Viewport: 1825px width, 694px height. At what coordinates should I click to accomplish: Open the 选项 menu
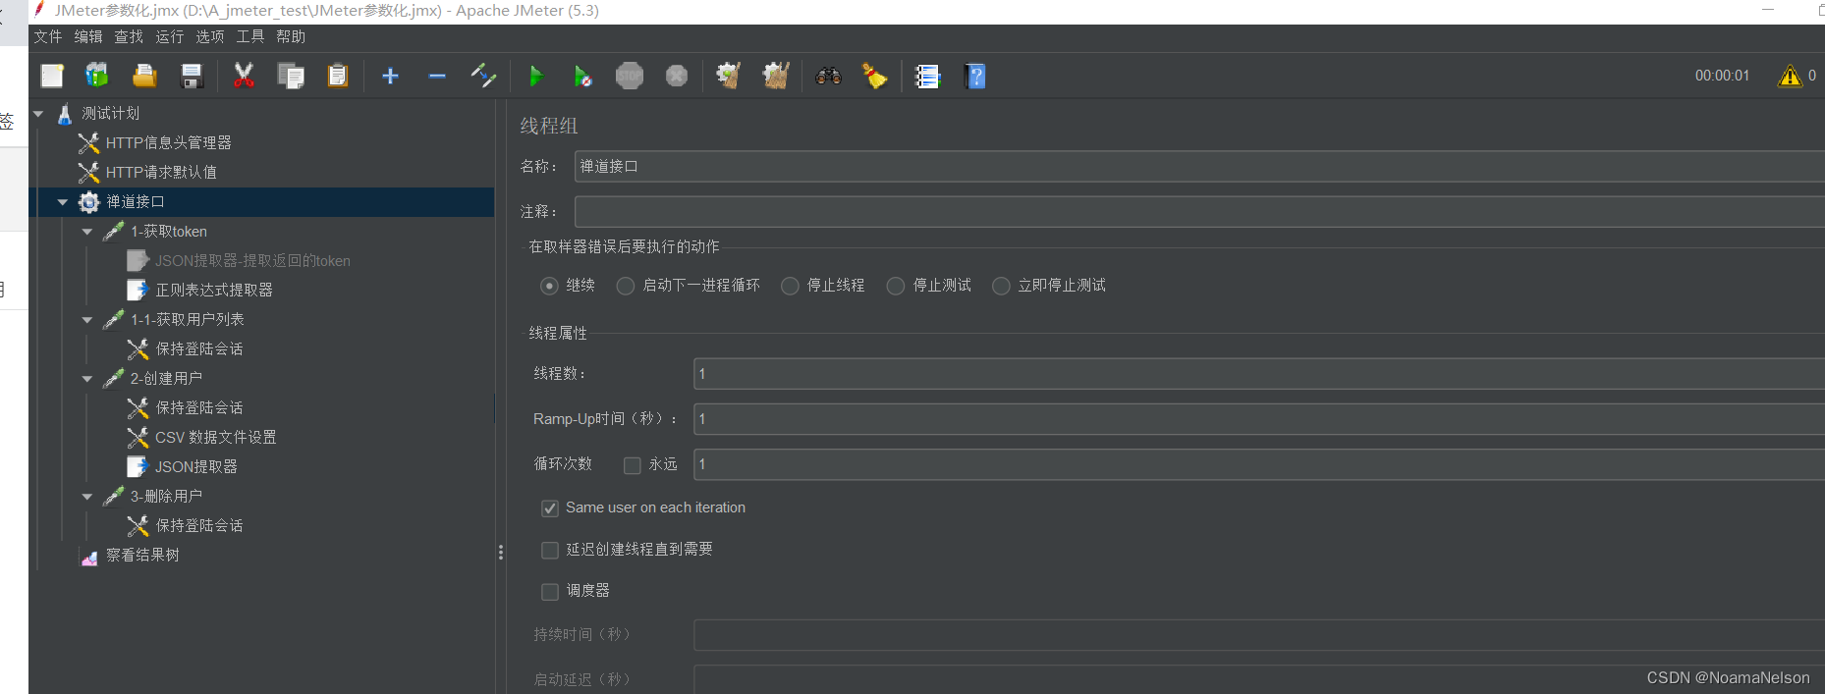(209, 36)
